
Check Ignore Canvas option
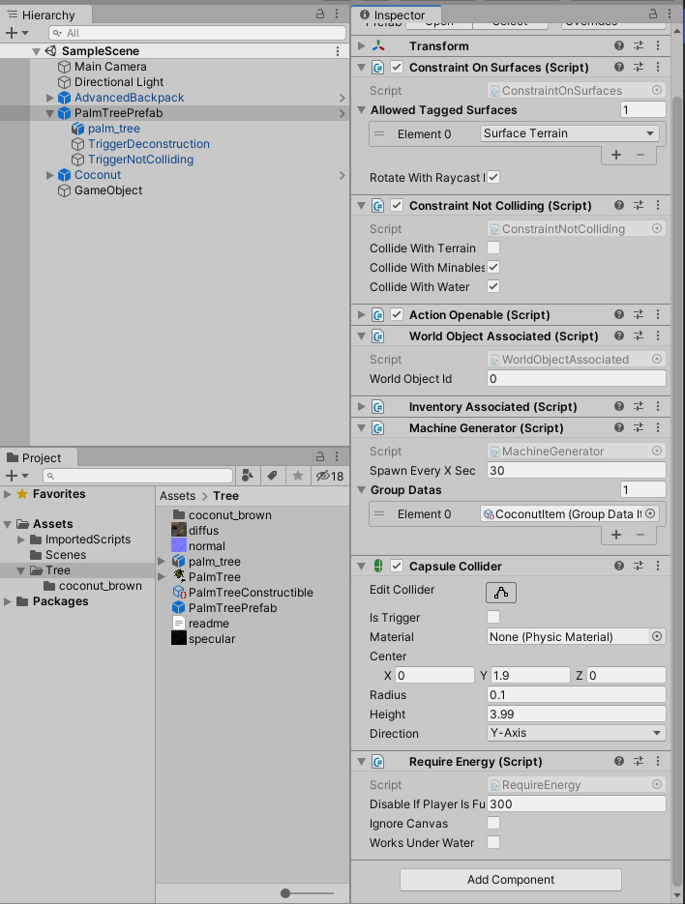coord(493,823)
